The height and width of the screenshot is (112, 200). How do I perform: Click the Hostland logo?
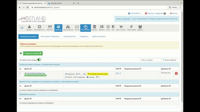[32, 19]
